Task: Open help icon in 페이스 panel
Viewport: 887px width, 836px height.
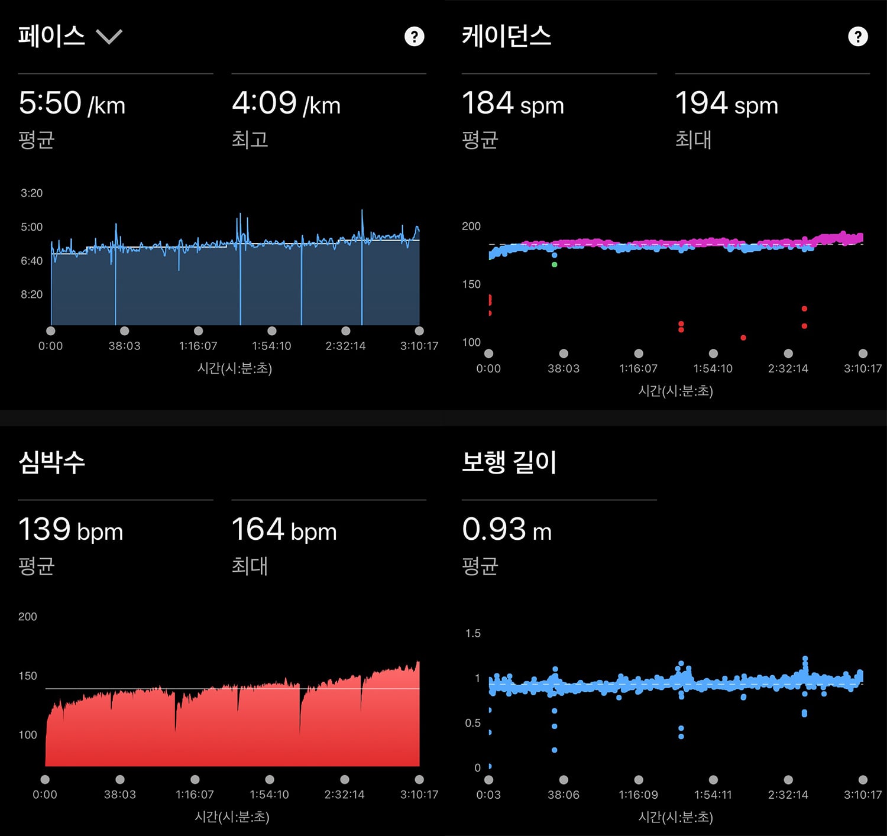Action: click(414, 37)
